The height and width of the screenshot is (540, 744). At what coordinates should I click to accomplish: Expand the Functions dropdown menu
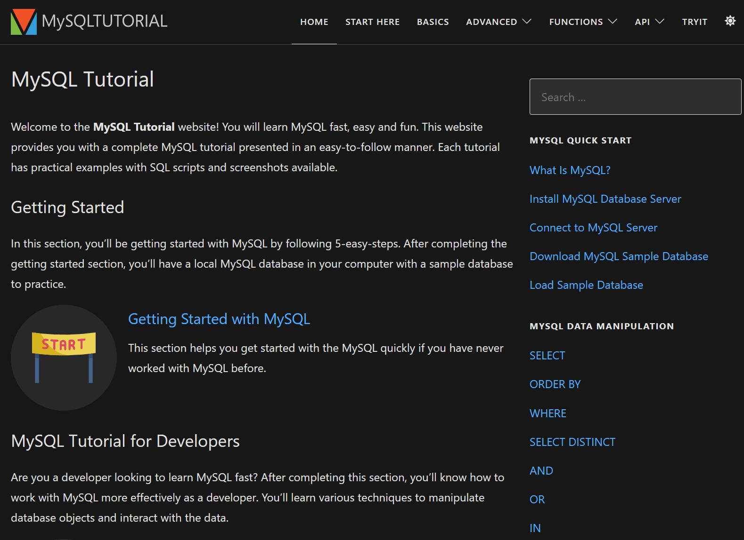(583, 22)
